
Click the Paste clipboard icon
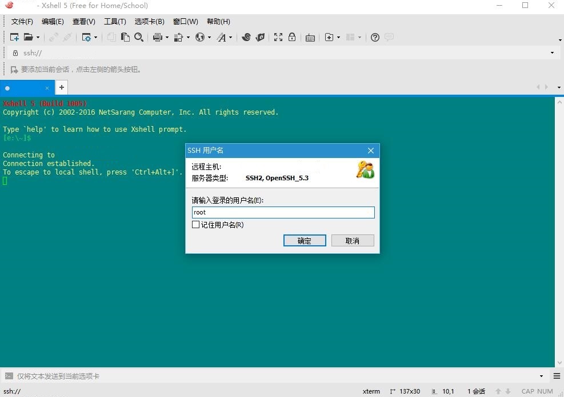click(125, 37)
